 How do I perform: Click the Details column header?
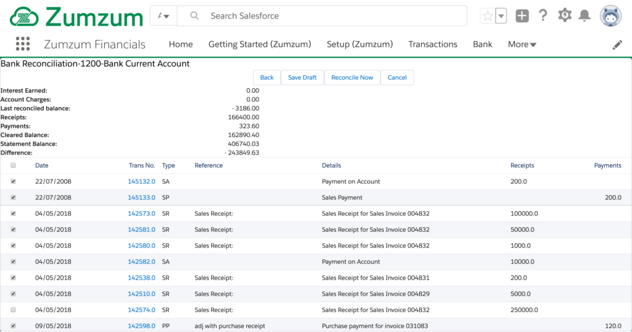(331, 165)
